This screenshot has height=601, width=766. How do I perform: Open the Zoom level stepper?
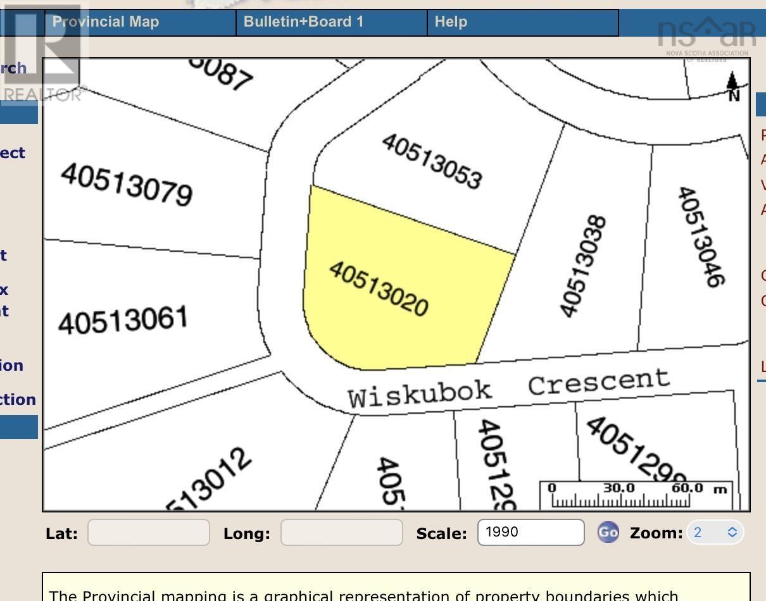coord(731,533)
